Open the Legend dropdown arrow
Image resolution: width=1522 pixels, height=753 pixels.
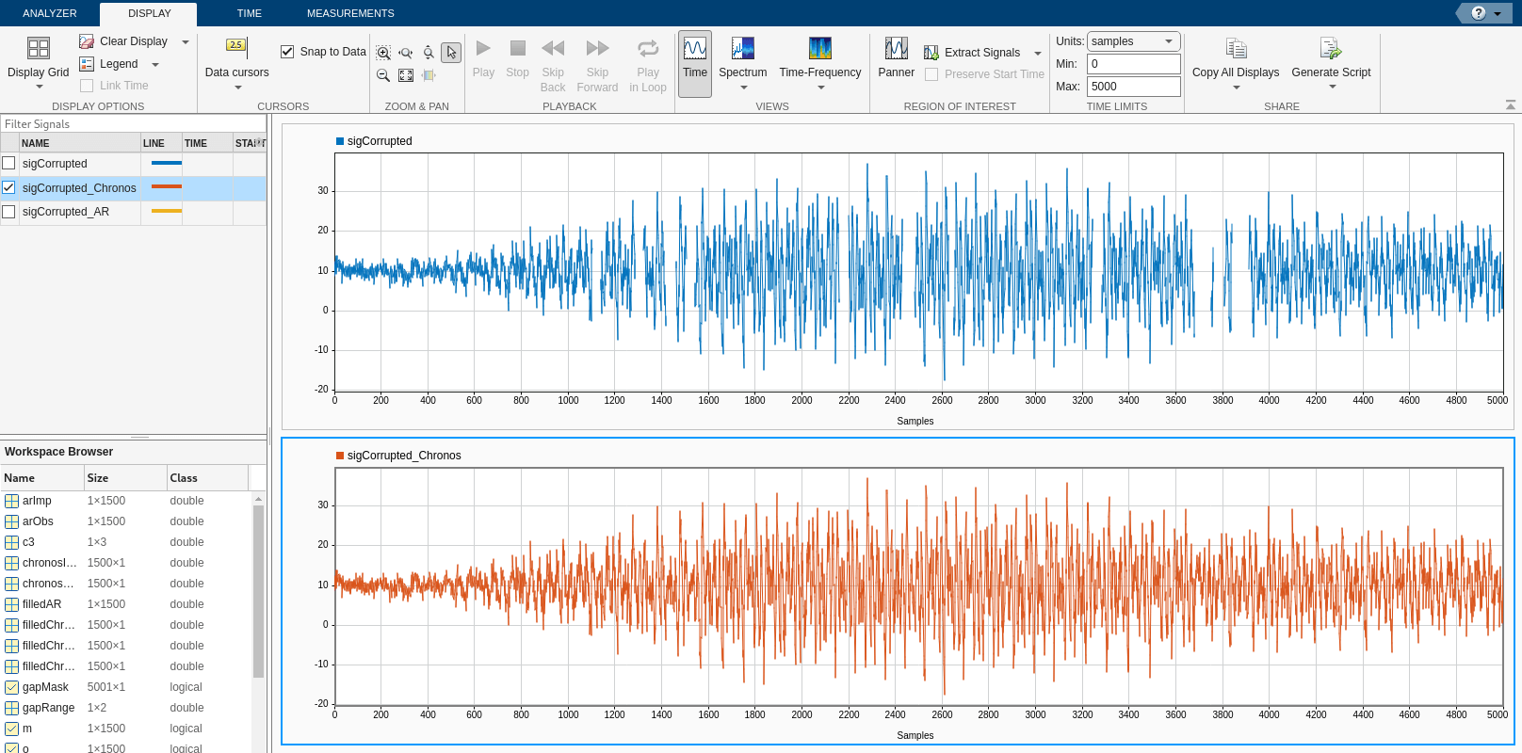155,65
